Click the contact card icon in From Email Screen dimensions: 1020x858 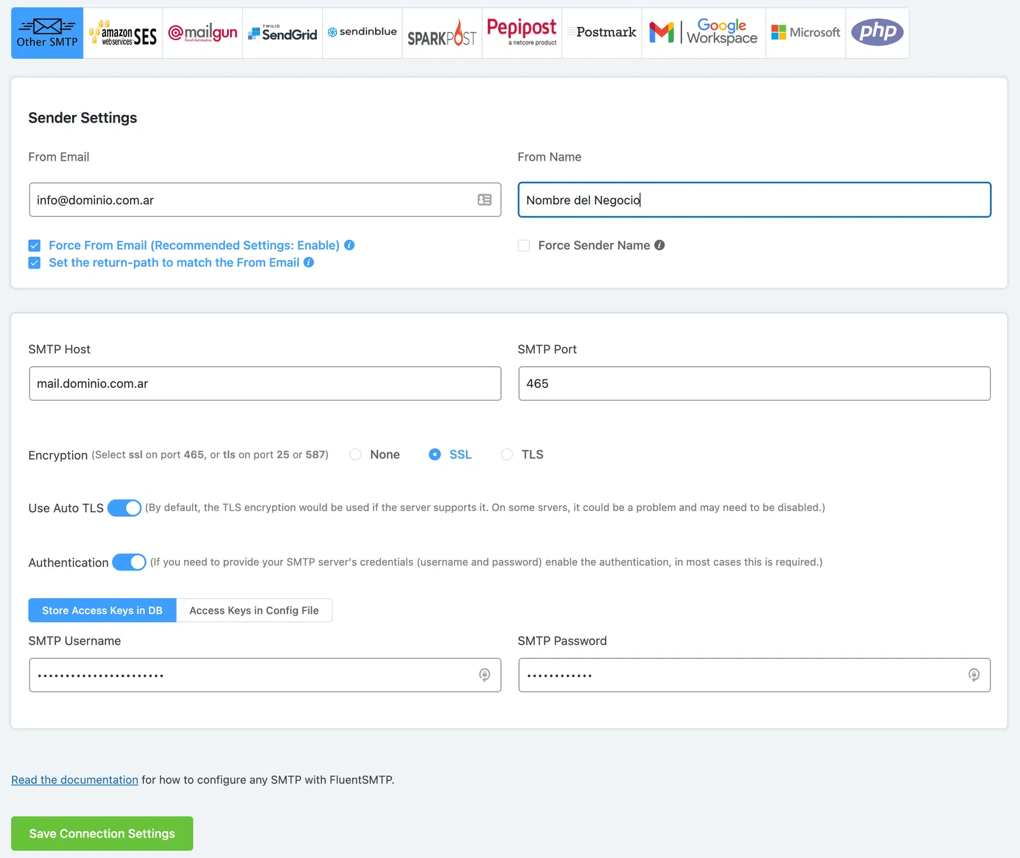tap(484, 200)
